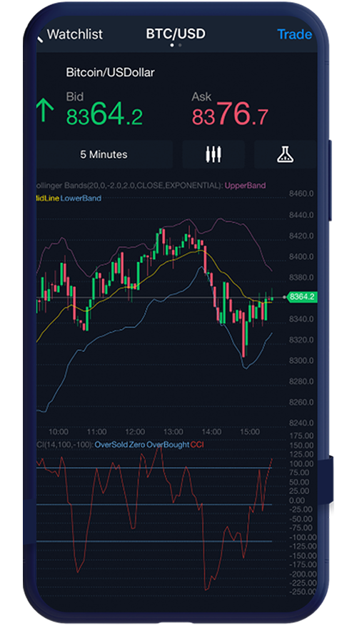Go back to Watchlist
Screen dimensions: 357x628
tap(75, 34)
